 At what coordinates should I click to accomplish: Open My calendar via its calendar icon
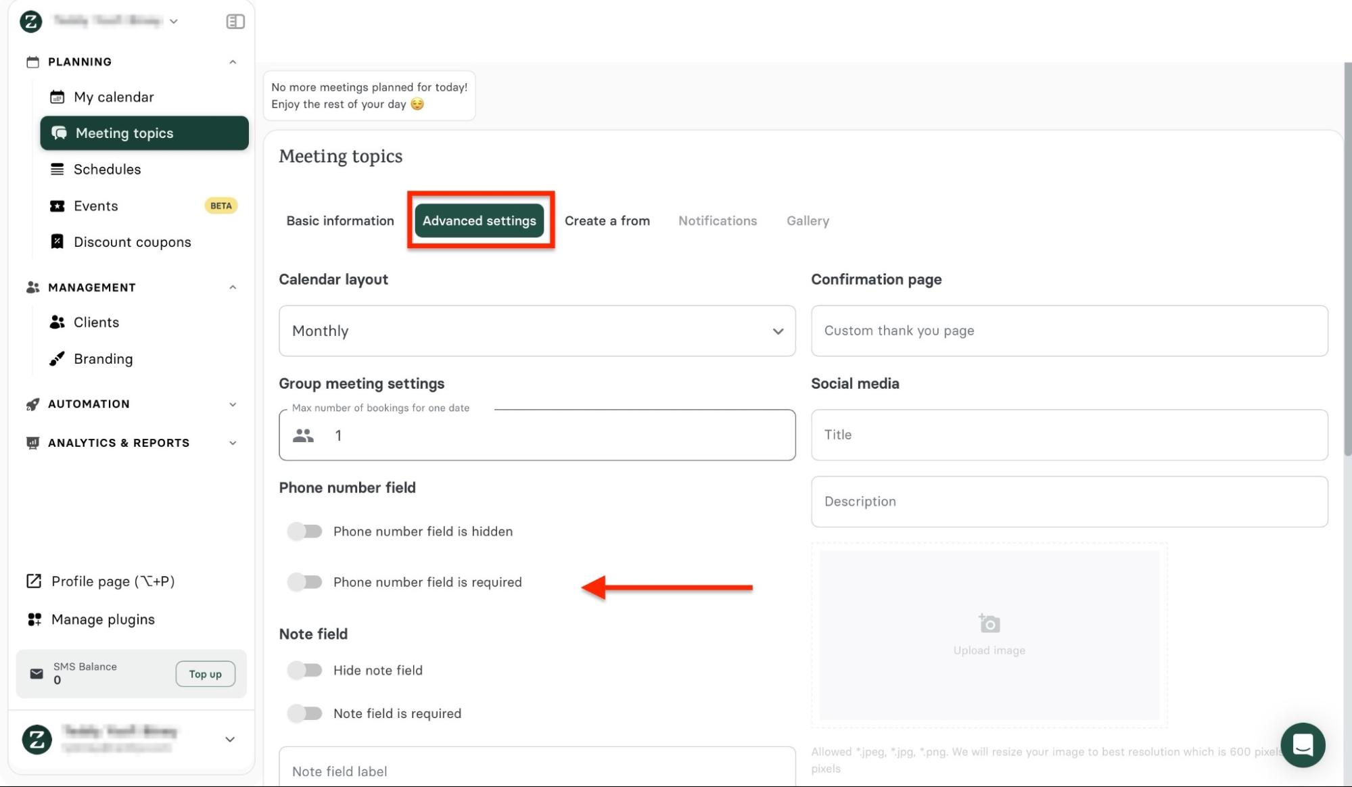[x=57, y=97]
